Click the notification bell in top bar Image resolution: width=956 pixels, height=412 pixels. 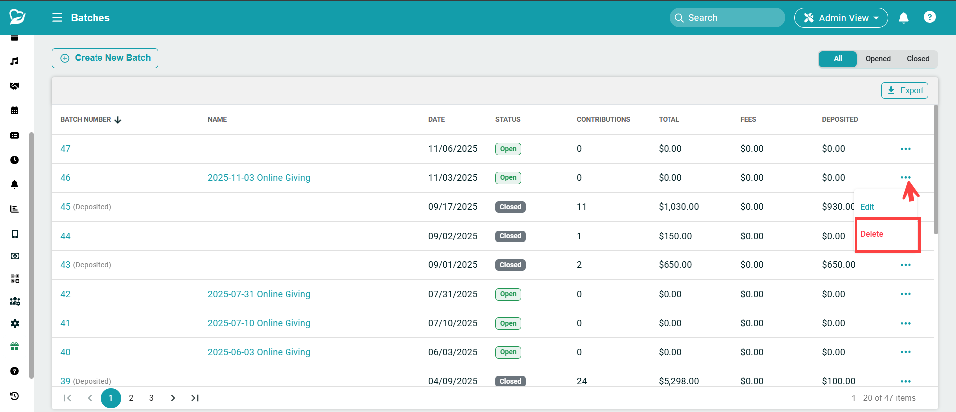(x=903, y=18)
